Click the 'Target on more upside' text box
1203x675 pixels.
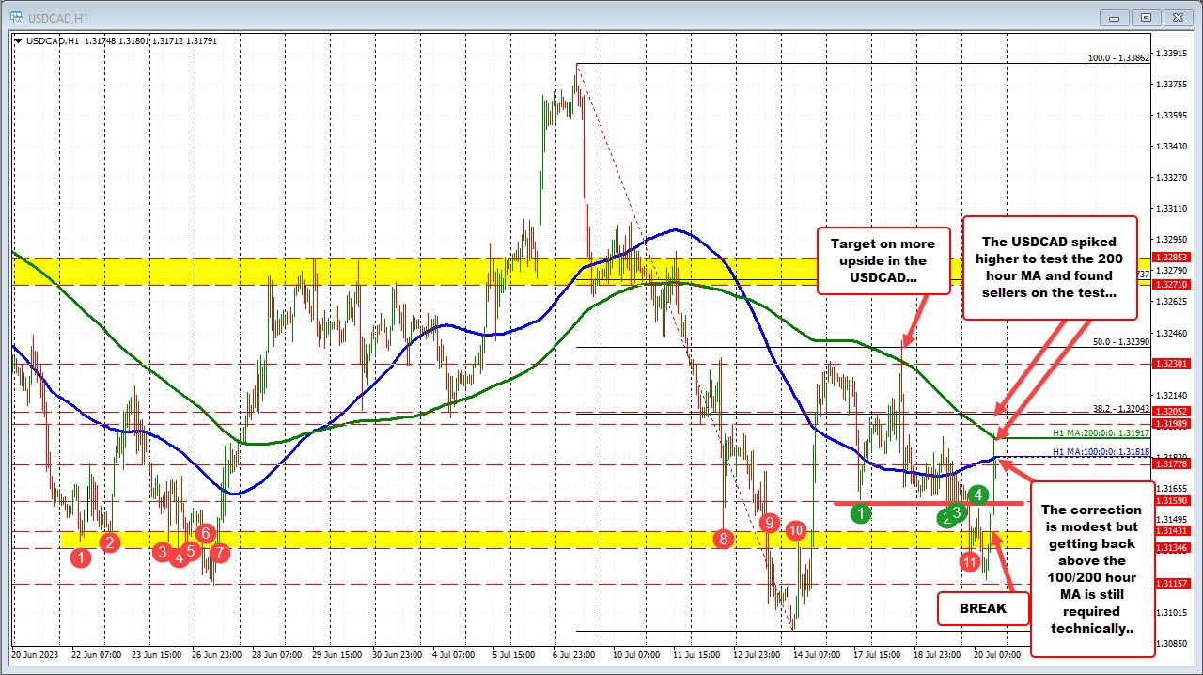click(x=883, y=261)
